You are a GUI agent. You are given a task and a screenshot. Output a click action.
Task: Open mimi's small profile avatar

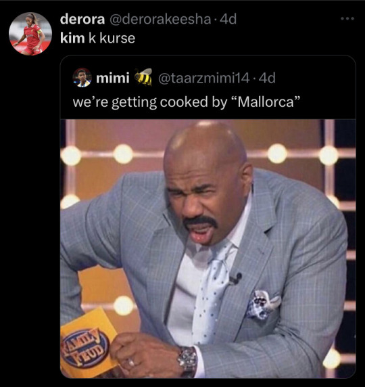(x=82, y=78)
